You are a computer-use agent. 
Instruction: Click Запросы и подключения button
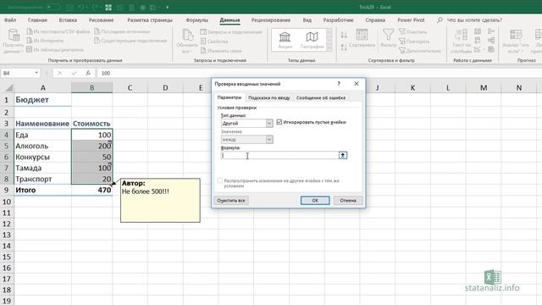[231, 32]
